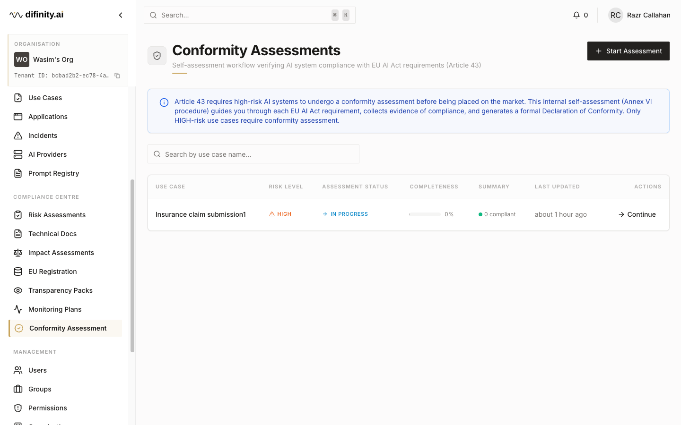Click the IN PROGRESS status badge
681x425 pixels.
345,214
